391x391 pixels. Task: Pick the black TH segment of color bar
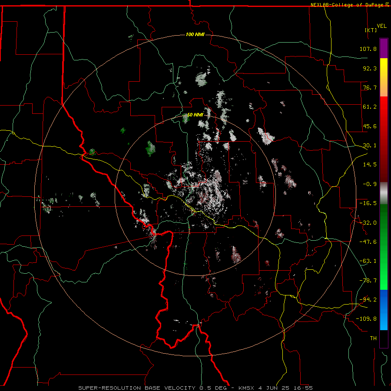(x=384, y=339)
